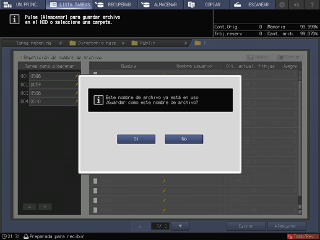Viewport: 320px width, 240px height.
Task: Go to the COPIAR tab
Action: 207,4
